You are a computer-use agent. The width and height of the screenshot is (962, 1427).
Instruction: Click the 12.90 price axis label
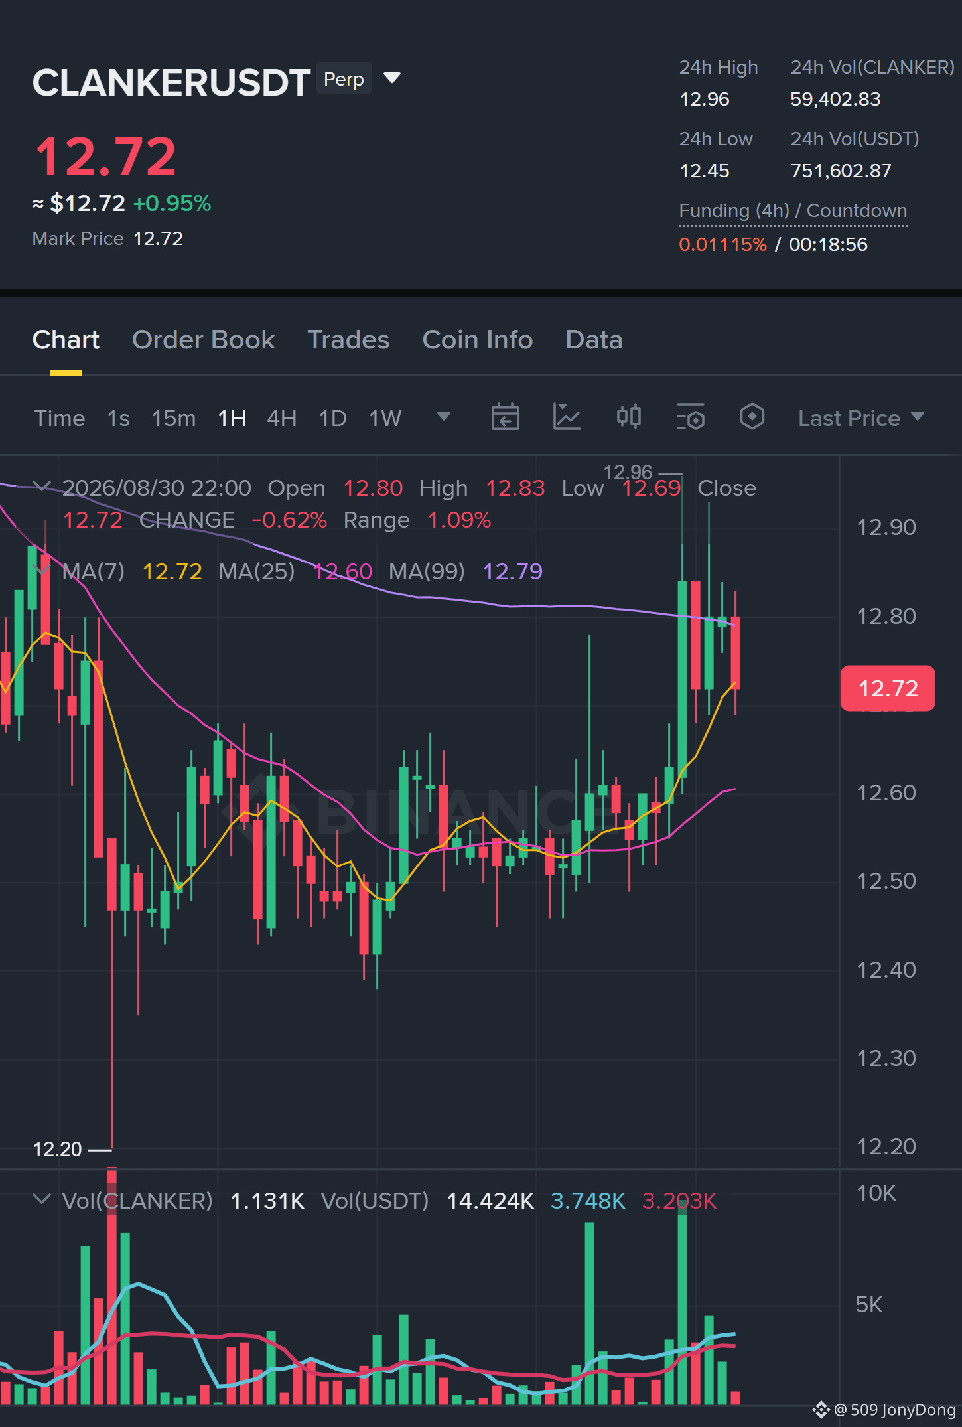pyautogui.click(x=886, y=528)
